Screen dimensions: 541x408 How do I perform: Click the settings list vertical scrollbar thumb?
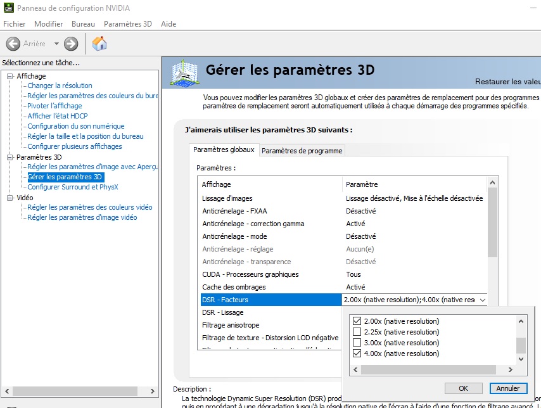[x=492, y=222]
